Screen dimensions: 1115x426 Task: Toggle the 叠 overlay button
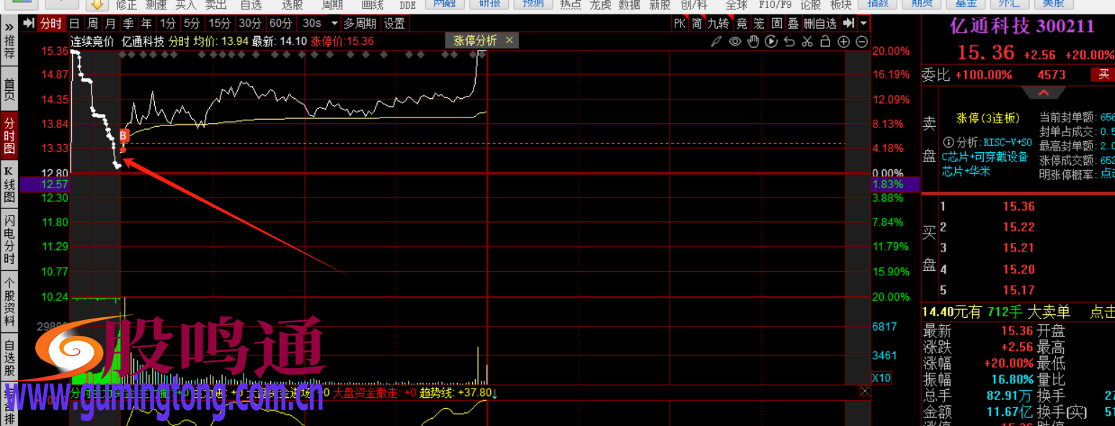[793, 23]
